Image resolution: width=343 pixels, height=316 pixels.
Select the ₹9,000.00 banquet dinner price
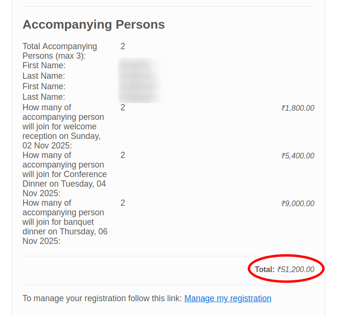[298, 203]
